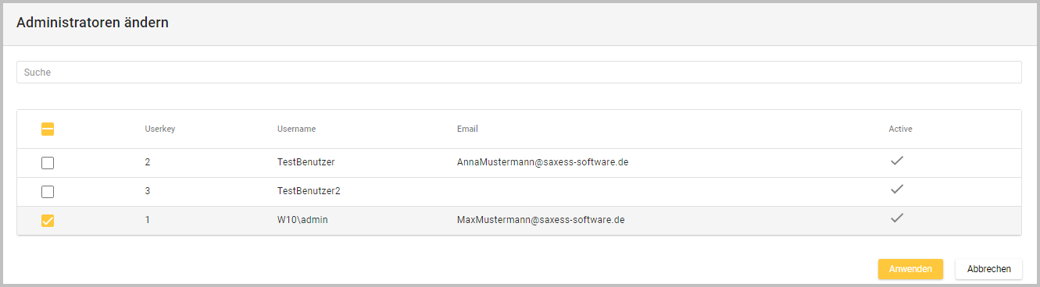Click the Anwenden button
The height and width of the screenshot is (287, 1040).
click(910, 269)
